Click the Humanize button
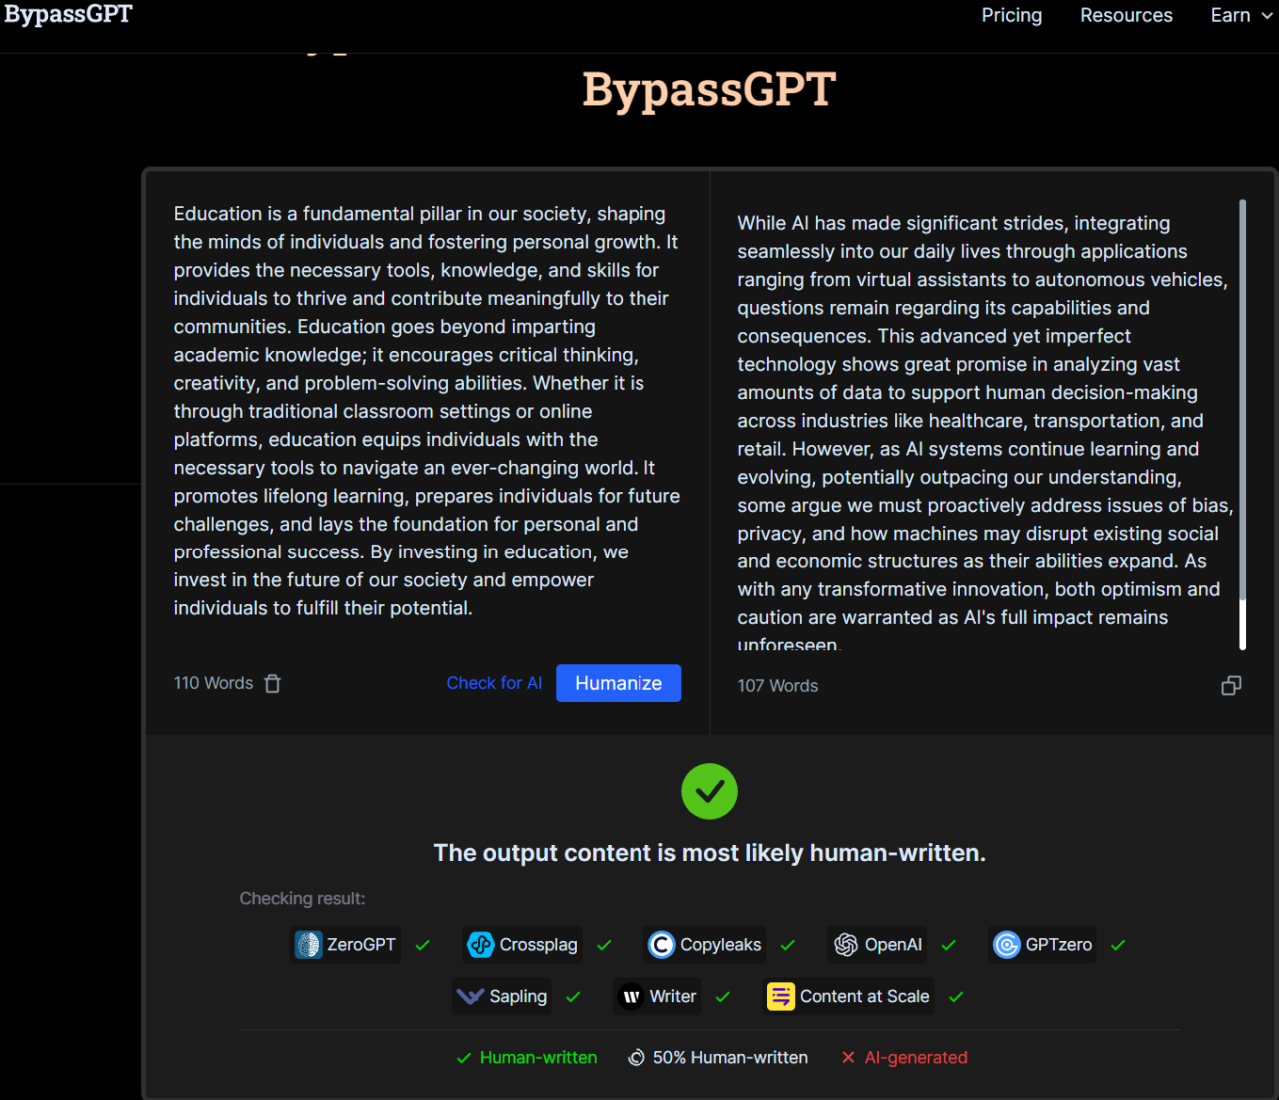 pyautogui.click(x=619, y=683)
